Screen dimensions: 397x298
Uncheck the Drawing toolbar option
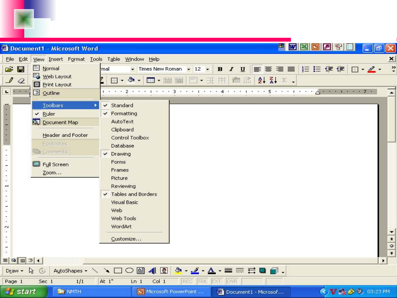[121, 154]
